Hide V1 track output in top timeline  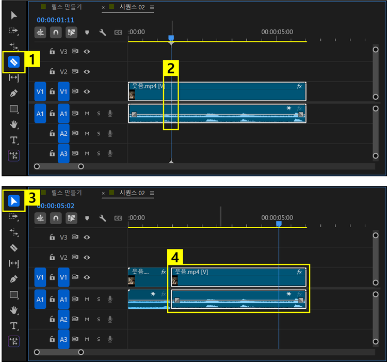click(x=87, y=91)
